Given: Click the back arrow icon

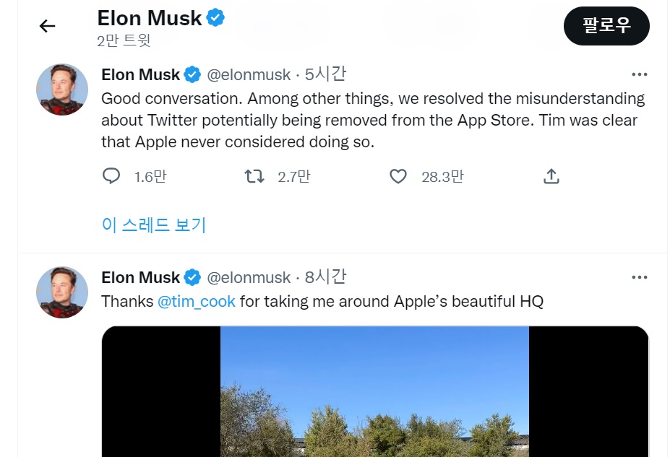Looking at the screenshot, I should [47, 27].
